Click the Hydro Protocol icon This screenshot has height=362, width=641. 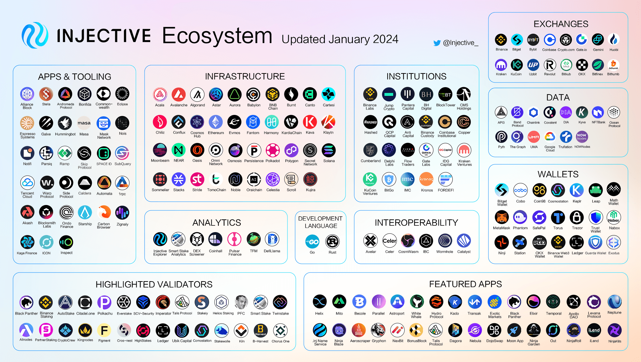click(x=436, y=302)
